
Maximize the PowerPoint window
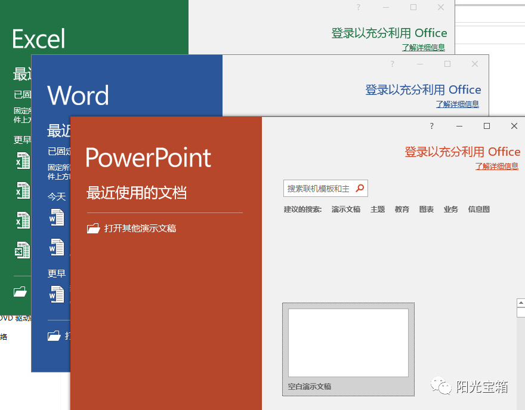[487, 126]
